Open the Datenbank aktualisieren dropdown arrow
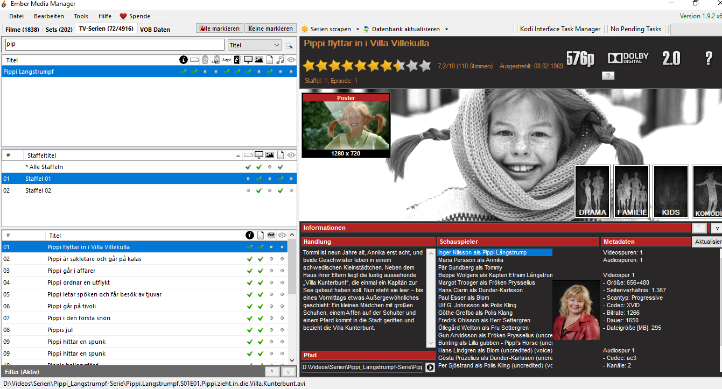The width and height of the screenshot is (722, 389). point(446,29)
